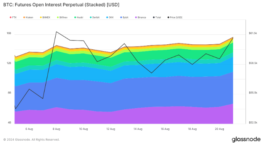The height and width of the screenshot is (144, 265).
Task: Click the Deribit legend marker
Action: (91, 18)
